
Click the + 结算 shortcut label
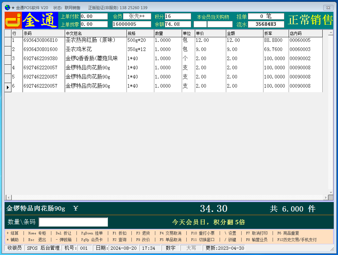(x=12, y=233)
